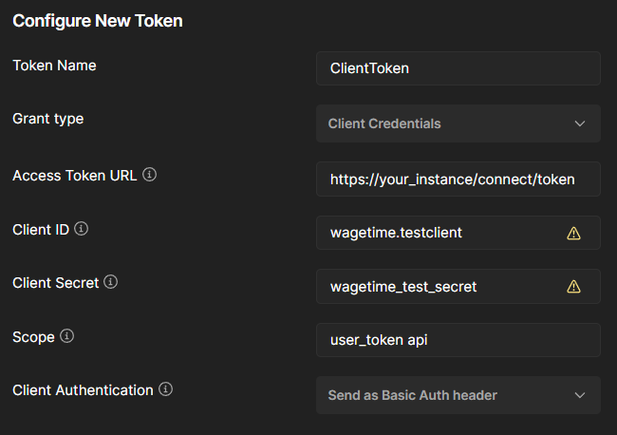The width and height of the screenshot is (617, 435).
Task: Click the Client Authentication label text
Action: pos(83,390)
